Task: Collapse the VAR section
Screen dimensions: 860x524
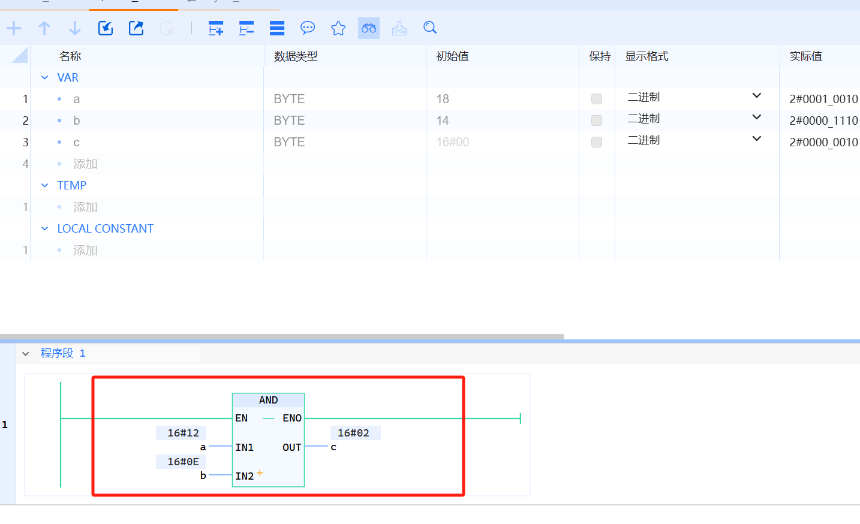Action: coord(45,77)
